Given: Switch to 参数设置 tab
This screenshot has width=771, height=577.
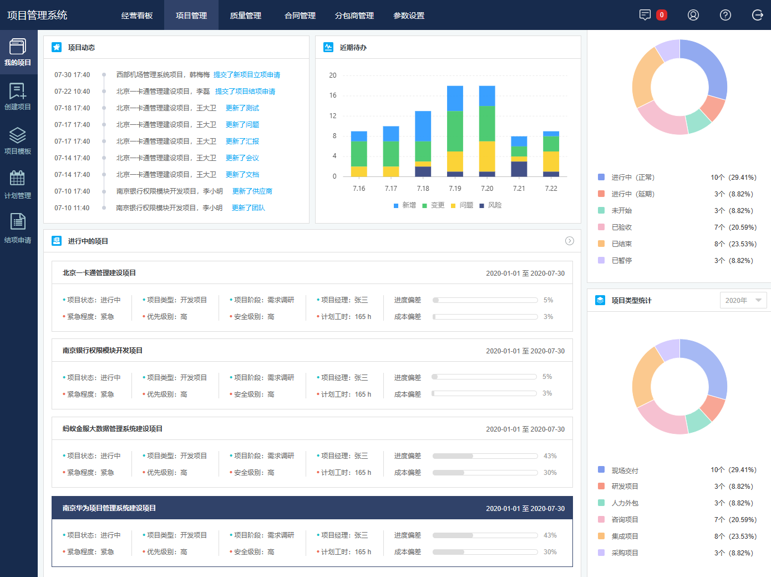Looking at the screenshot, I should tap(409, 15).
